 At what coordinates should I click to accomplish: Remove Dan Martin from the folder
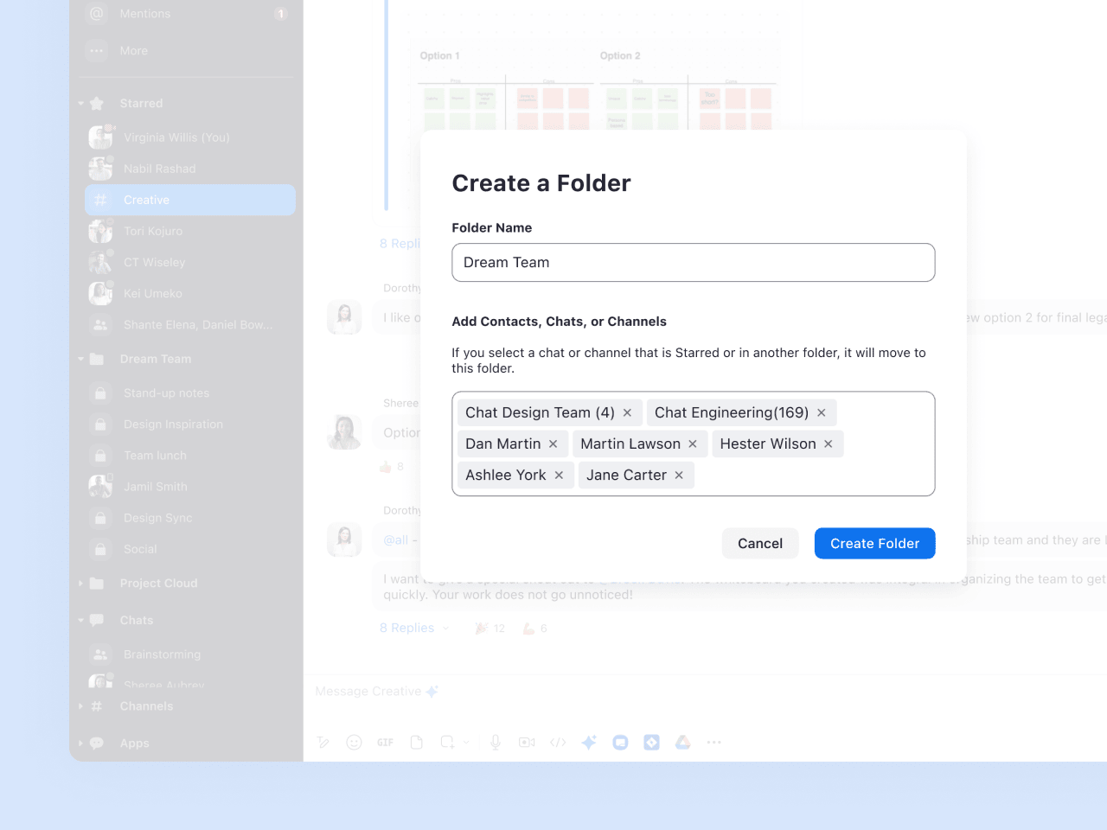pos(553,444)
